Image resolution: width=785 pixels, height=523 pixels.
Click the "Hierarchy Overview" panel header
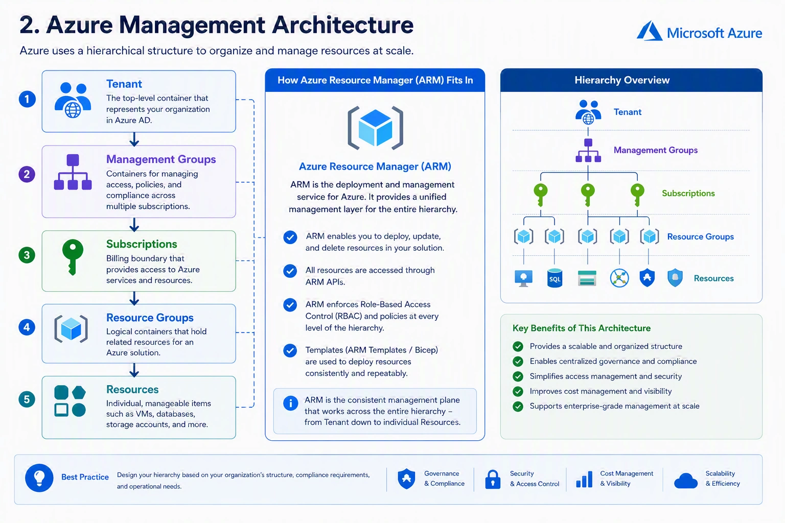[631, 80]
